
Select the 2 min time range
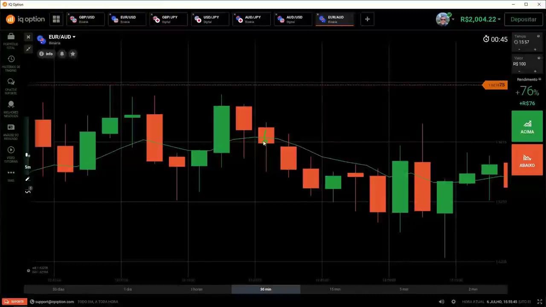[x=473, y=289]
